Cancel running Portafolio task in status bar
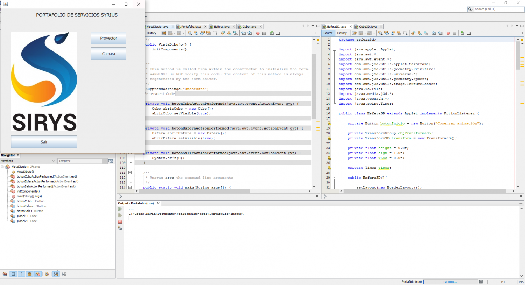 [481, 282]
